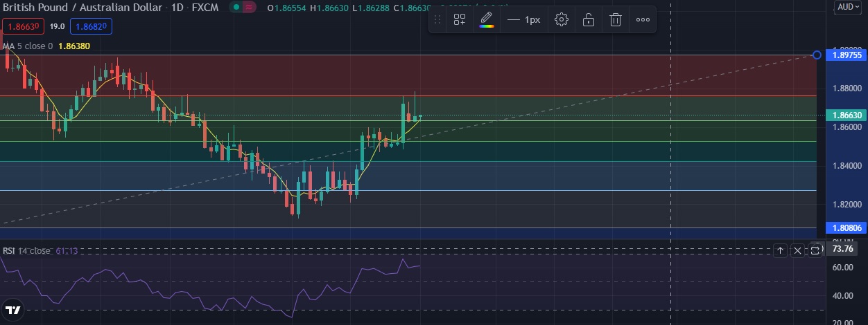Delete drawing with trash icon
Viewport: 868px width, 325px height.
615,19
